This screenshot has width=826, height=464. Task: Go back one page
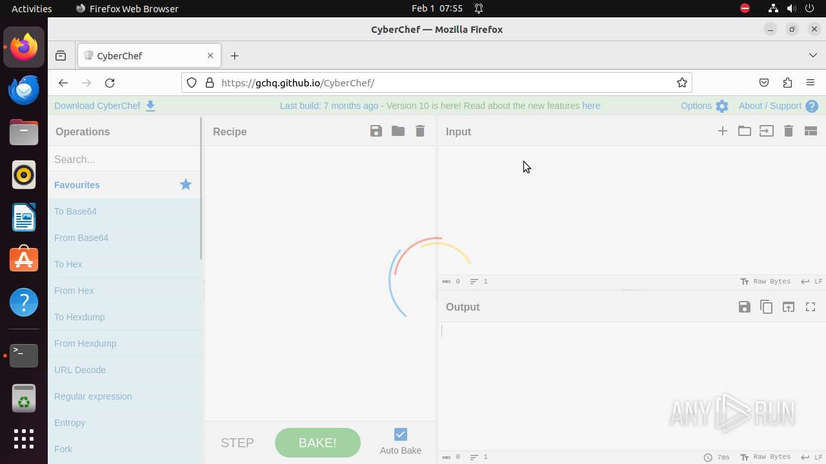click(63, 82)
